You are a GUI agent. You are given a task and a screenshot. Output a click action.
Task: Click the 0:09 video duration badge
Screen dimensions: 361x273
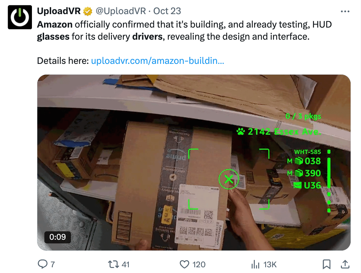(x=57, y=237)
